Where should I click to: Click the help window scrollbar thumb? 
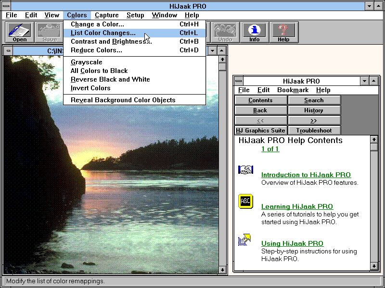pyautogui.click(x=374, y=147)
